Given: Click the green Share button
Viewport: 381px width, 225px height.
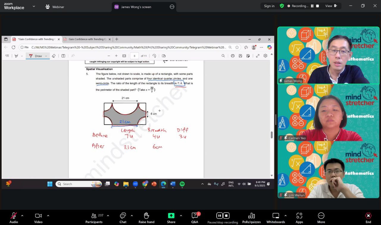Looking at the screenshot, I should [171, 217].
